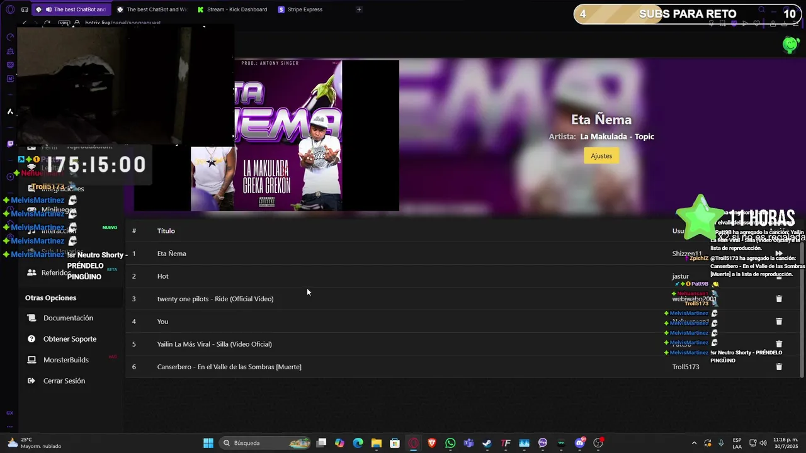Click the Cerrar Sesión exit icon
The image size is (806, 453).
tap(31, 381)
